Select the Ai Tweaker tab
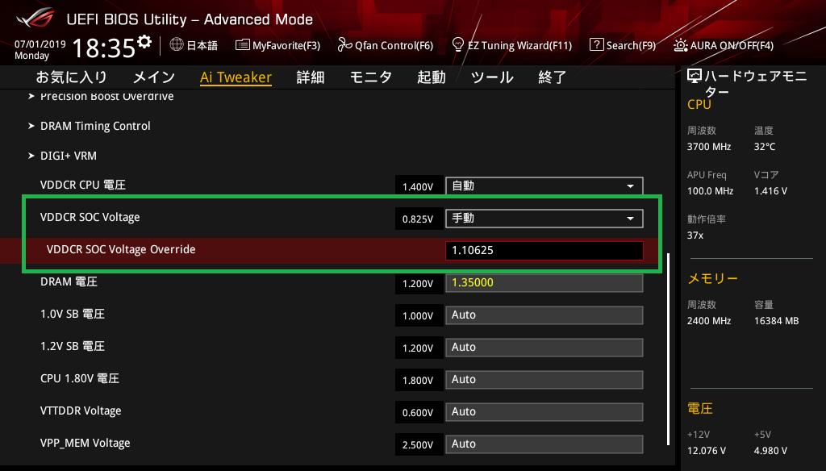The width and height of the screenshot is (826, 471). point(236,77)
